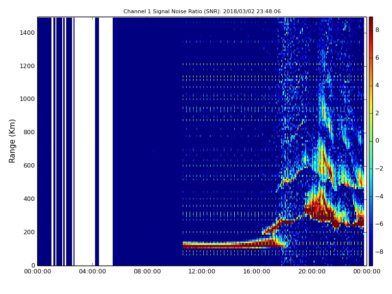392x294 pixels.
Task: Click the colorbar label 8
Action: pyautogui.click(x=377, y=30)
